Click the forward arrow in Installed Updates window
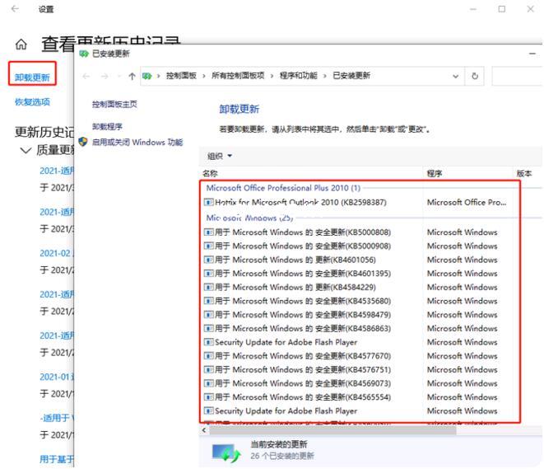The image size is (544, 469). coord(108,76)
